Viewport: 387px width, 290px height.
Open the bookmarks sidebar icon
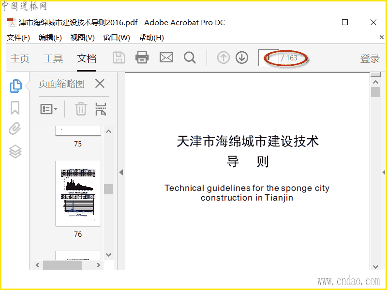pyautogui.click(x=15, y=108)
